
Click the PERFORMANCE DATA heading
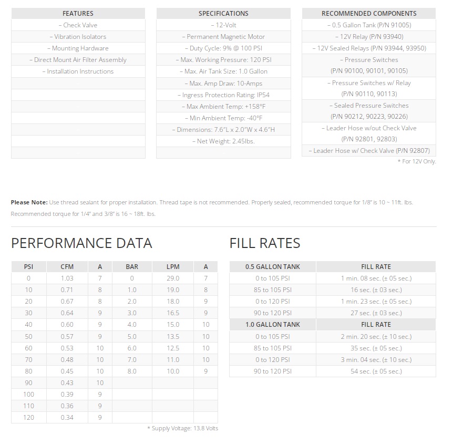81,243
